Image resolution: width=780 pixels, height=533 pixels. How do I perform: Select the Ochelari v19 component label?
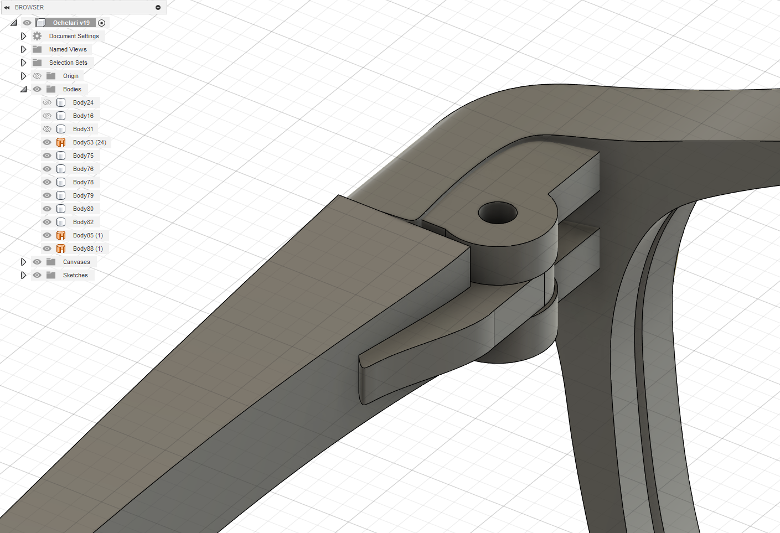(71, 23)
